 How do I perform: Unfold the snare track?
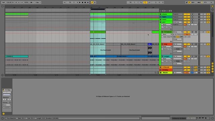(161, 19)
